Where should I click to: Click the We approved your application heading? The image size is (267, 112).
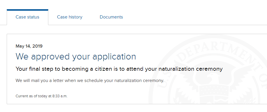point(76,57)
